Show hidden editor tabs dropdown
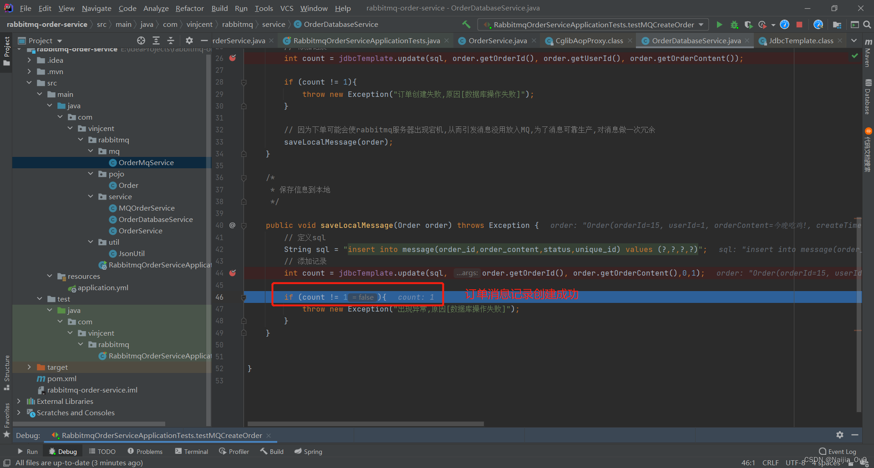This screenshot has height=468, width=874. coord(854,40)
